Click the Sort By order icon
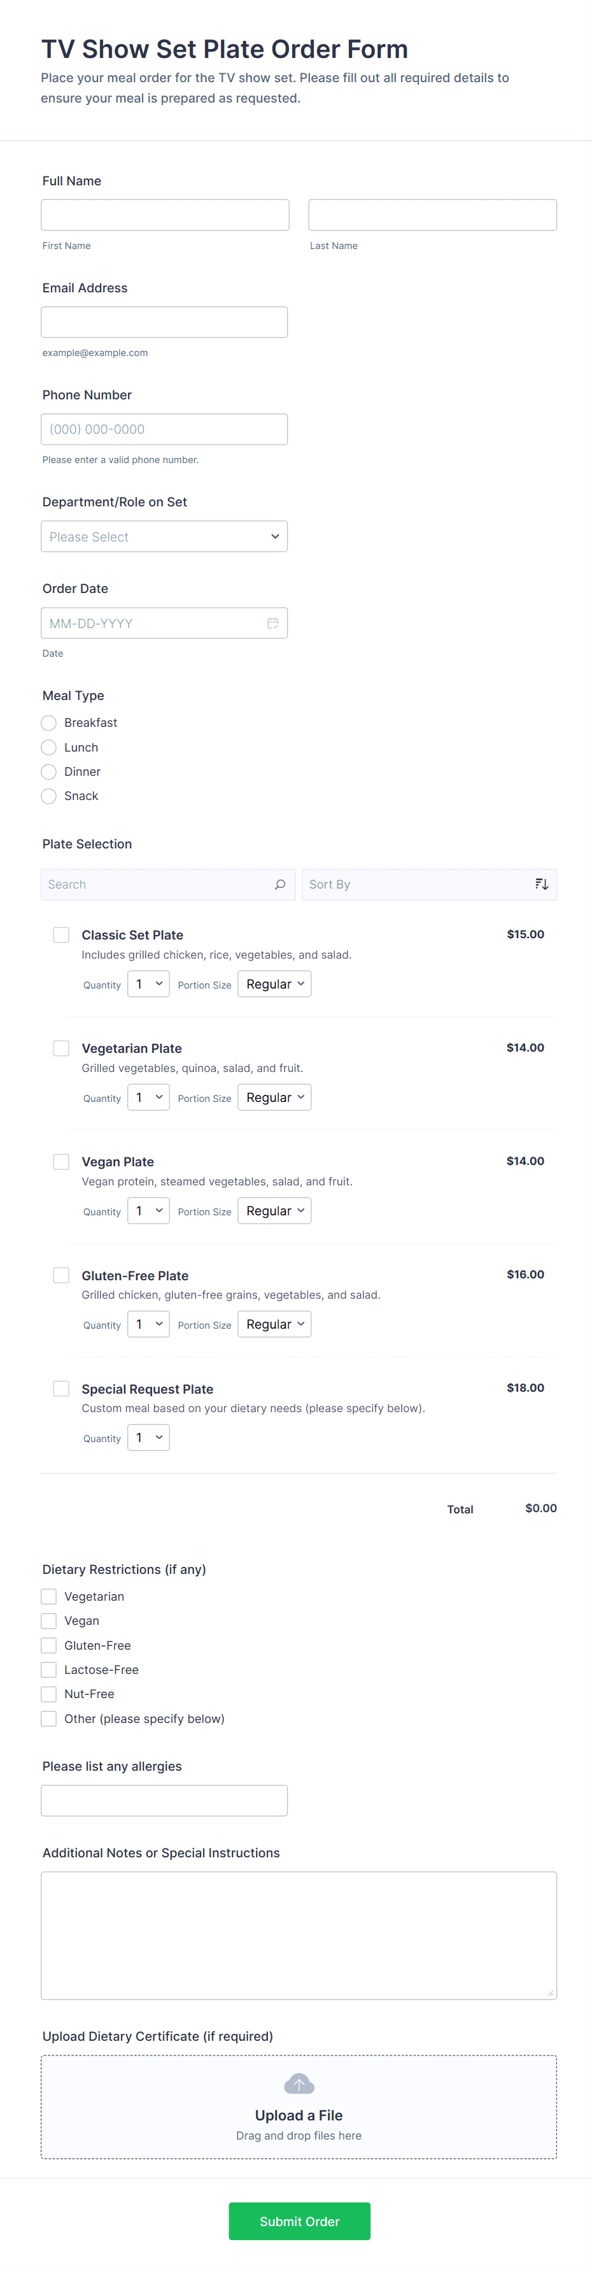The width and height of the screenshot is (592, 2272). [542, 883]
